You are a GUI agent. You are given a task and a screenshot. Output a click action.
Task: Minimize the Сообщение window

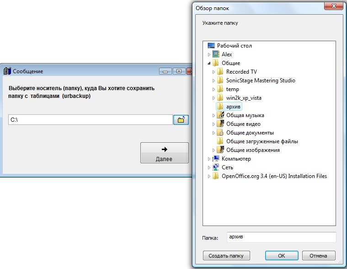pos(165,71)
